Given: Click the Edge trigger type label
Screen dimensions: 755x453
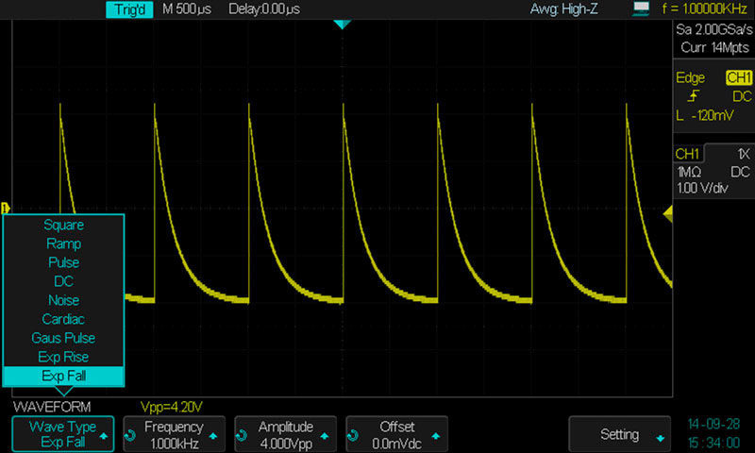Looking at the screenshot, I should [690, 78].
